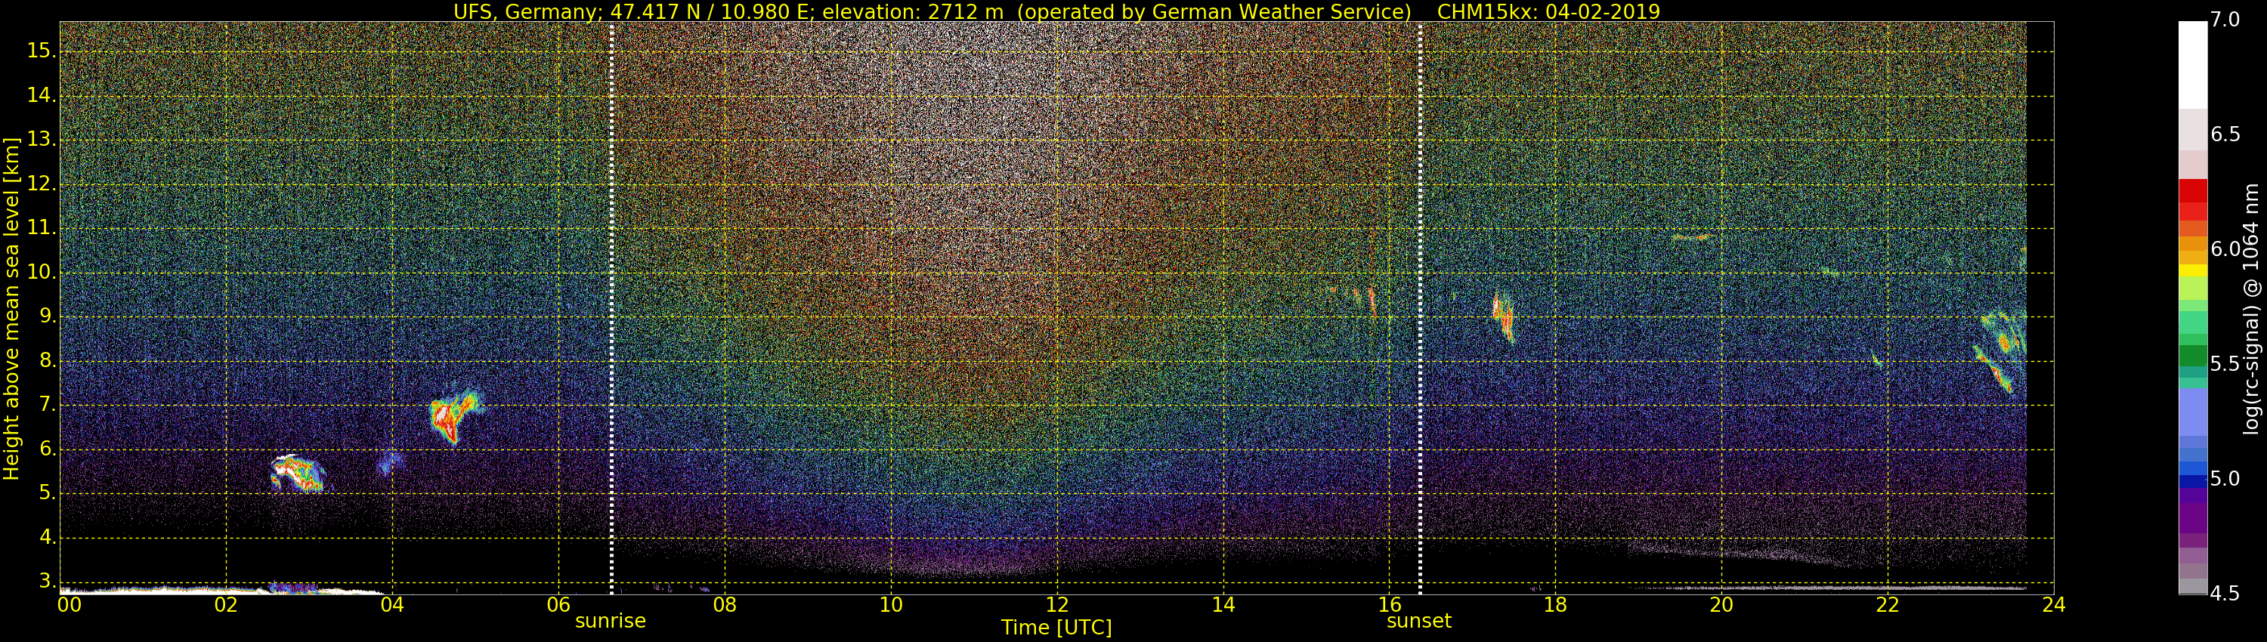
Task: Click the cloud echo near 03 UTC at 5.5 km
Action: coord(298,473)
